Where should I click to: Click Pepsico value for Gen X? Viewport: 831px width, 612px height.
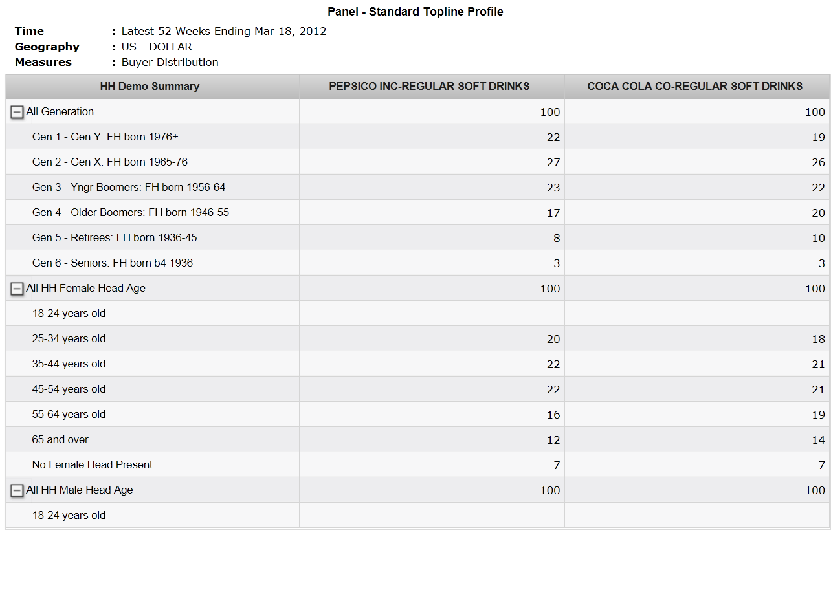pyautogui.click(x=553, y=162)
